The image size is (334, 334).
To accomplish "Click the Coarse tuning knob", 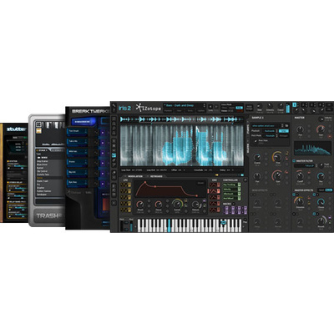I will (x=257, y=157).
